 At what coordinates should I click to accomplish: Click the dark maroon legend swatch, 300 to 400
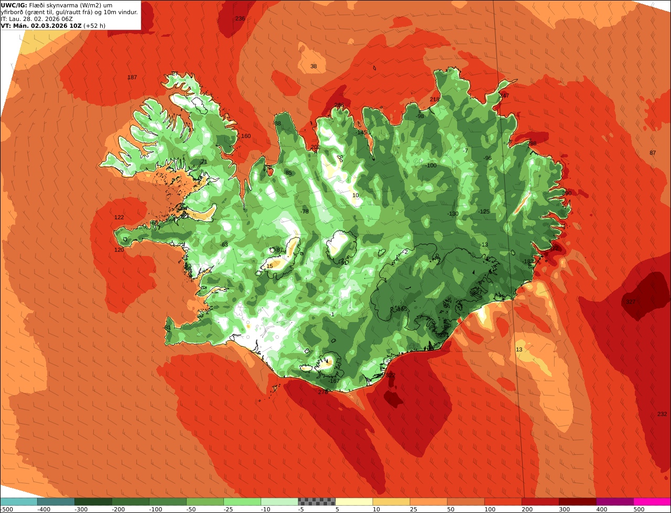coord(577,502)
